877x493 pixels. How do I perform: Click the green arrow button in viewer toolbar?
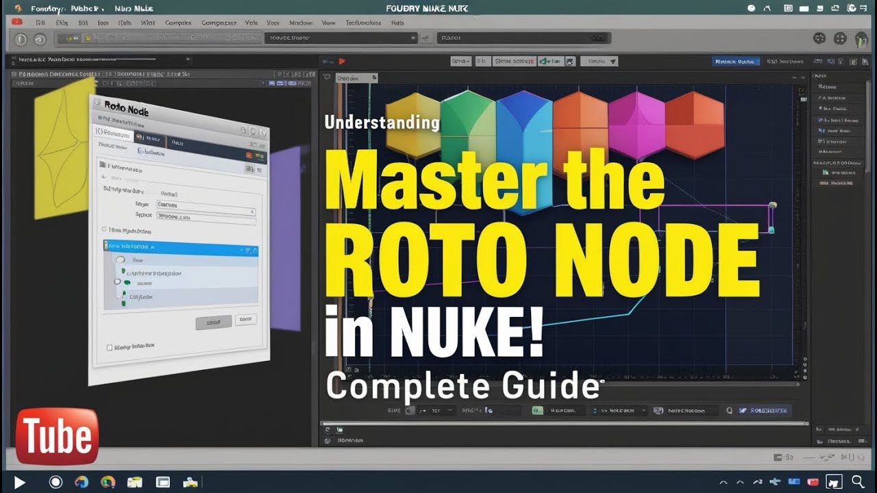(550, 61)
